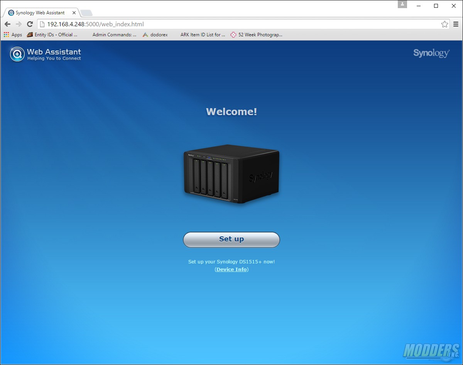
Task: Click the Welcome! heading text
Action: point(231,112)
